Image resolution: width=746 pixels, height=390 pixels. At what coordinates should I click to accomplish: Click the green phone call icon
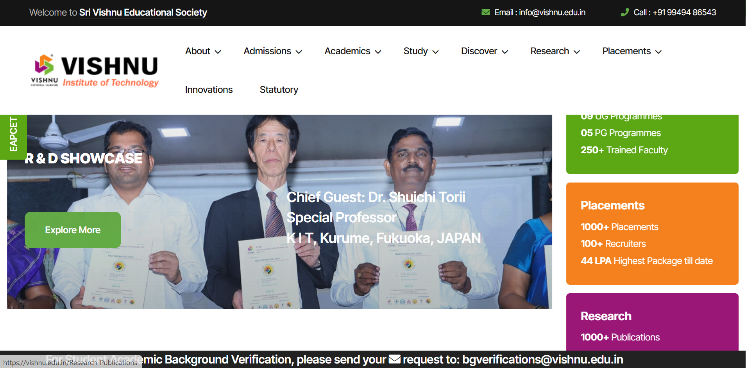coord(624,12)
